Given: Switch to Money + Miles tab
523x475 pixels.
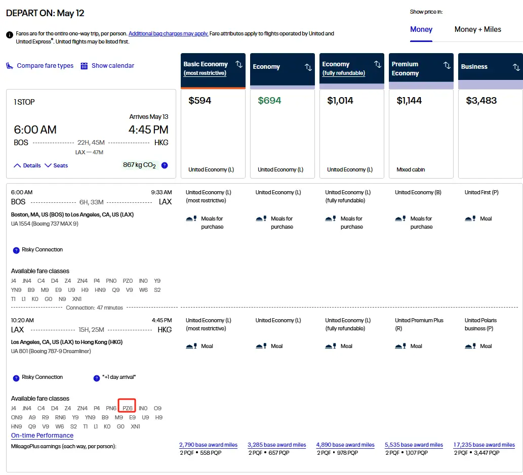Looking at the screenshot, I should tap(477, 29).
